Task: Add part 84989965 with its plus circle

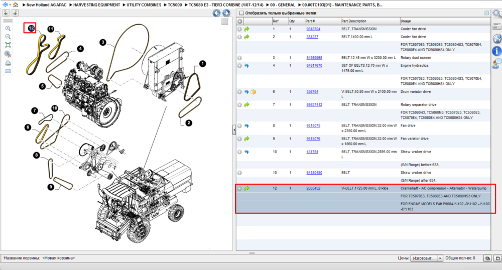Action: click(239, 58)
